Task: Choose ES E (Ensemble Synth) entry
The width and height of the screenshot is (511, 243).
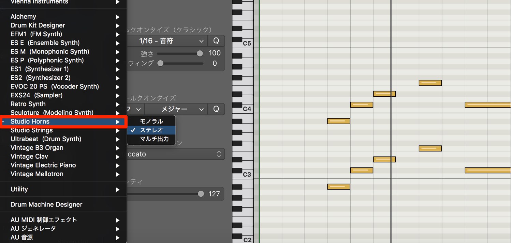Action: pyautogui.click(x=63, y=43)
